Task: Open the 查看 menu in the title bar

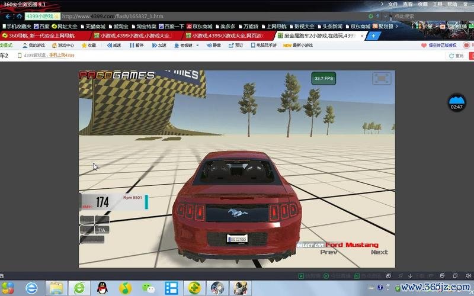Action: pos(408,4)
